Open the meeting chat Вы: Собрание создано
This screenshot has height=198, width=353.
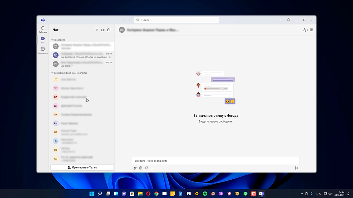click(x=82, y=55)
